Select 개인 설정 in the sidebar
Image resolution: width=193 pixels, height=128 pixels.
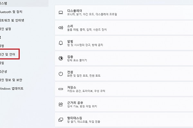pyautogui.click(x=5, y=29)
